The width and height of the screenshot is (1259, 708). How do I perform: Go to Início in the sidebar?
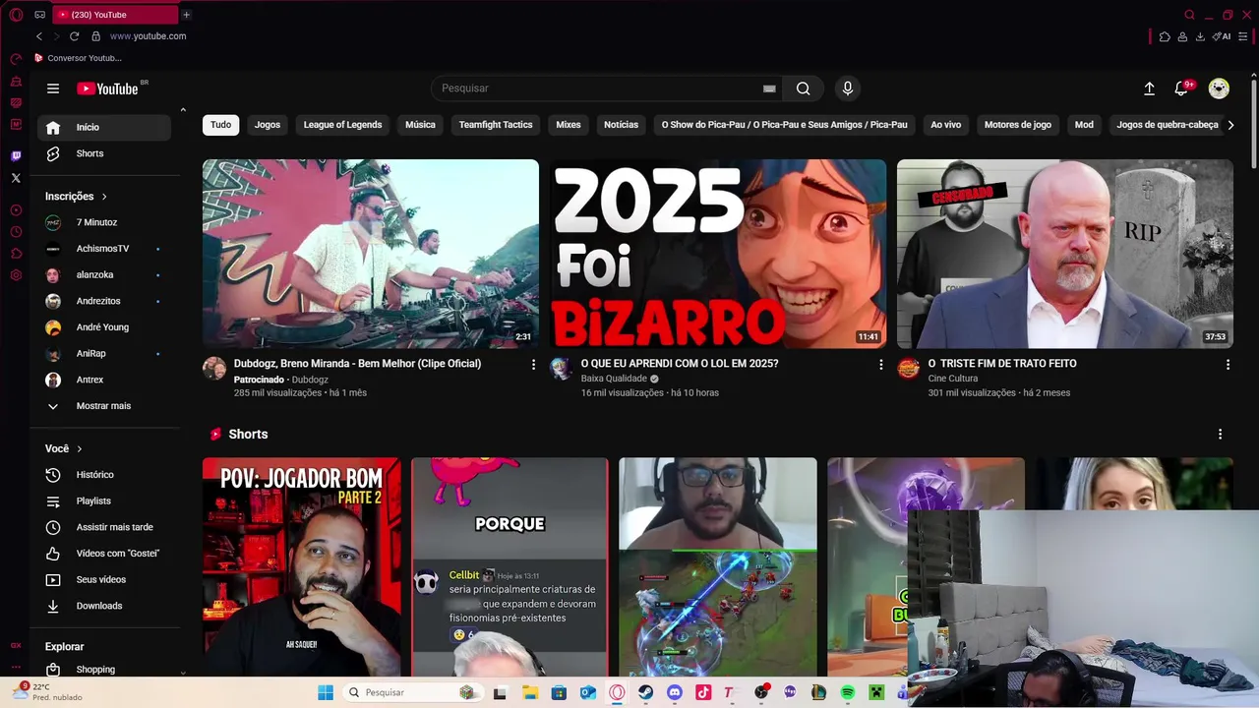coord(104,127)
